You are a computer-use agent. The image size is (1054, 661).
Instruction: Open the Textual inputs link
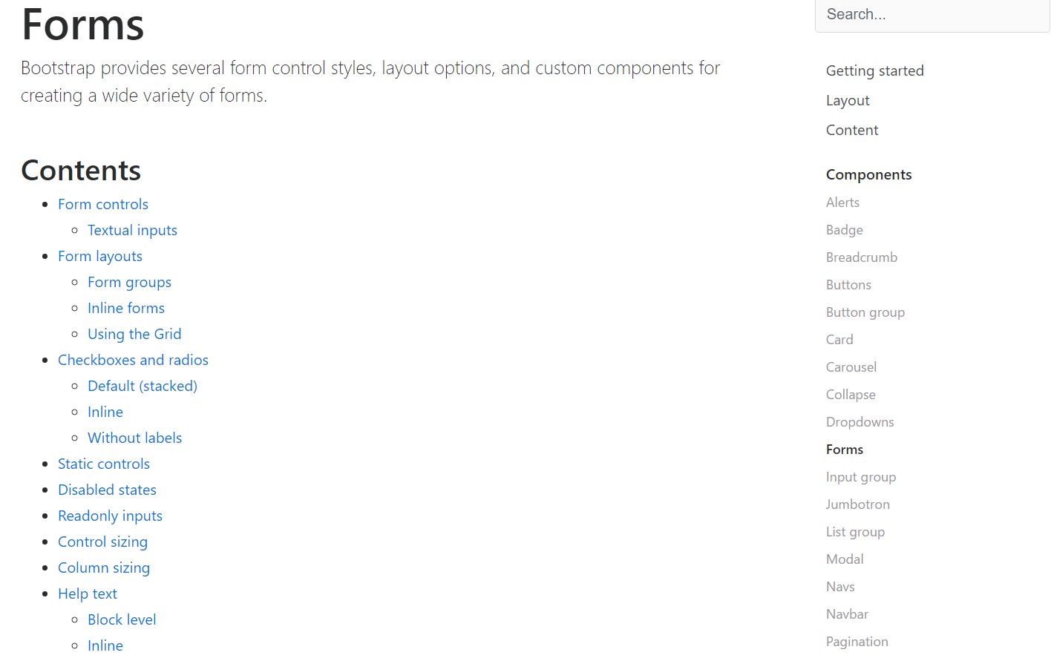(x=132, y=230)
